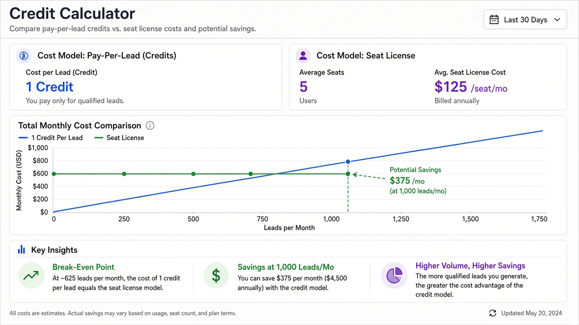Click the dollar coin icon for Pay-Per-Lead model
The height and width of the screenshot is (325, 579).
point(24,56)
